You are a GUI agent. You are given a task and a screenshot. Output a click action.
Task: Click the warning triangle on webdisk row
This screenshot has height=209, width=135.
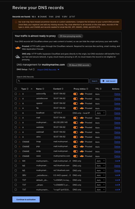pyautogui.click(x=19, y=127)
